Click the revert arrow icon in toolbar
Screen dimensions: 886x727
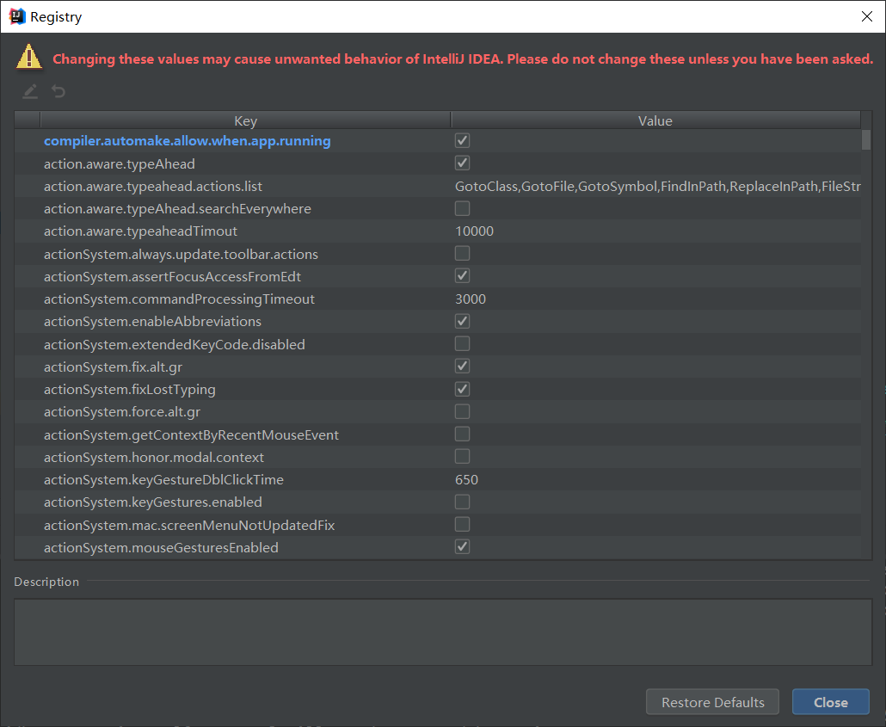(58, 91)
